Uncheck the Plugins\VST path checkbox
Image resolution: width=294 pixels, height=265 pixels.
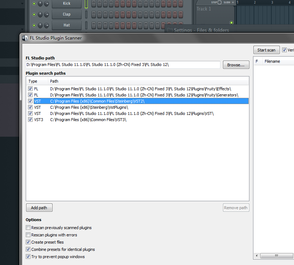point(30,113)
